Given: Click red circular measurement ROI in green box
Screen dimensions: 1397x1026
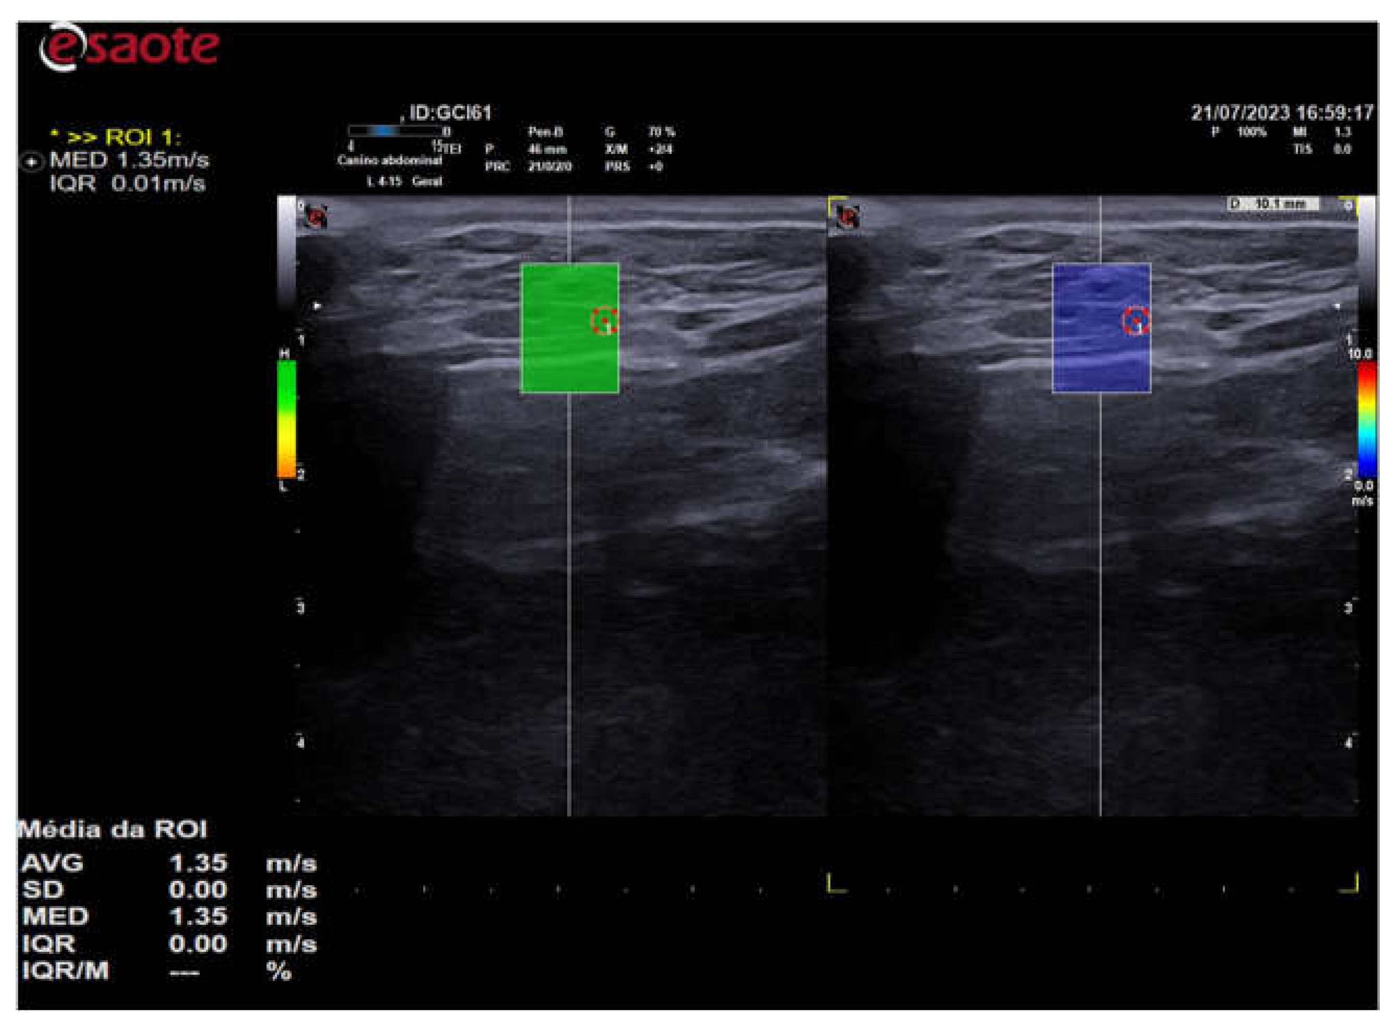Looking at the screenshot, I should (604, 321).
